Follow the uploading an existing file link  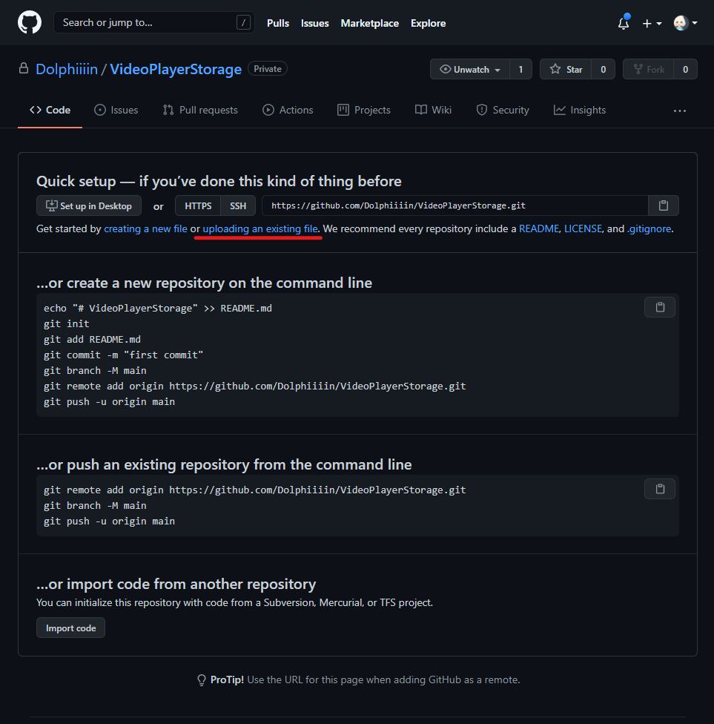coord(260,228)
